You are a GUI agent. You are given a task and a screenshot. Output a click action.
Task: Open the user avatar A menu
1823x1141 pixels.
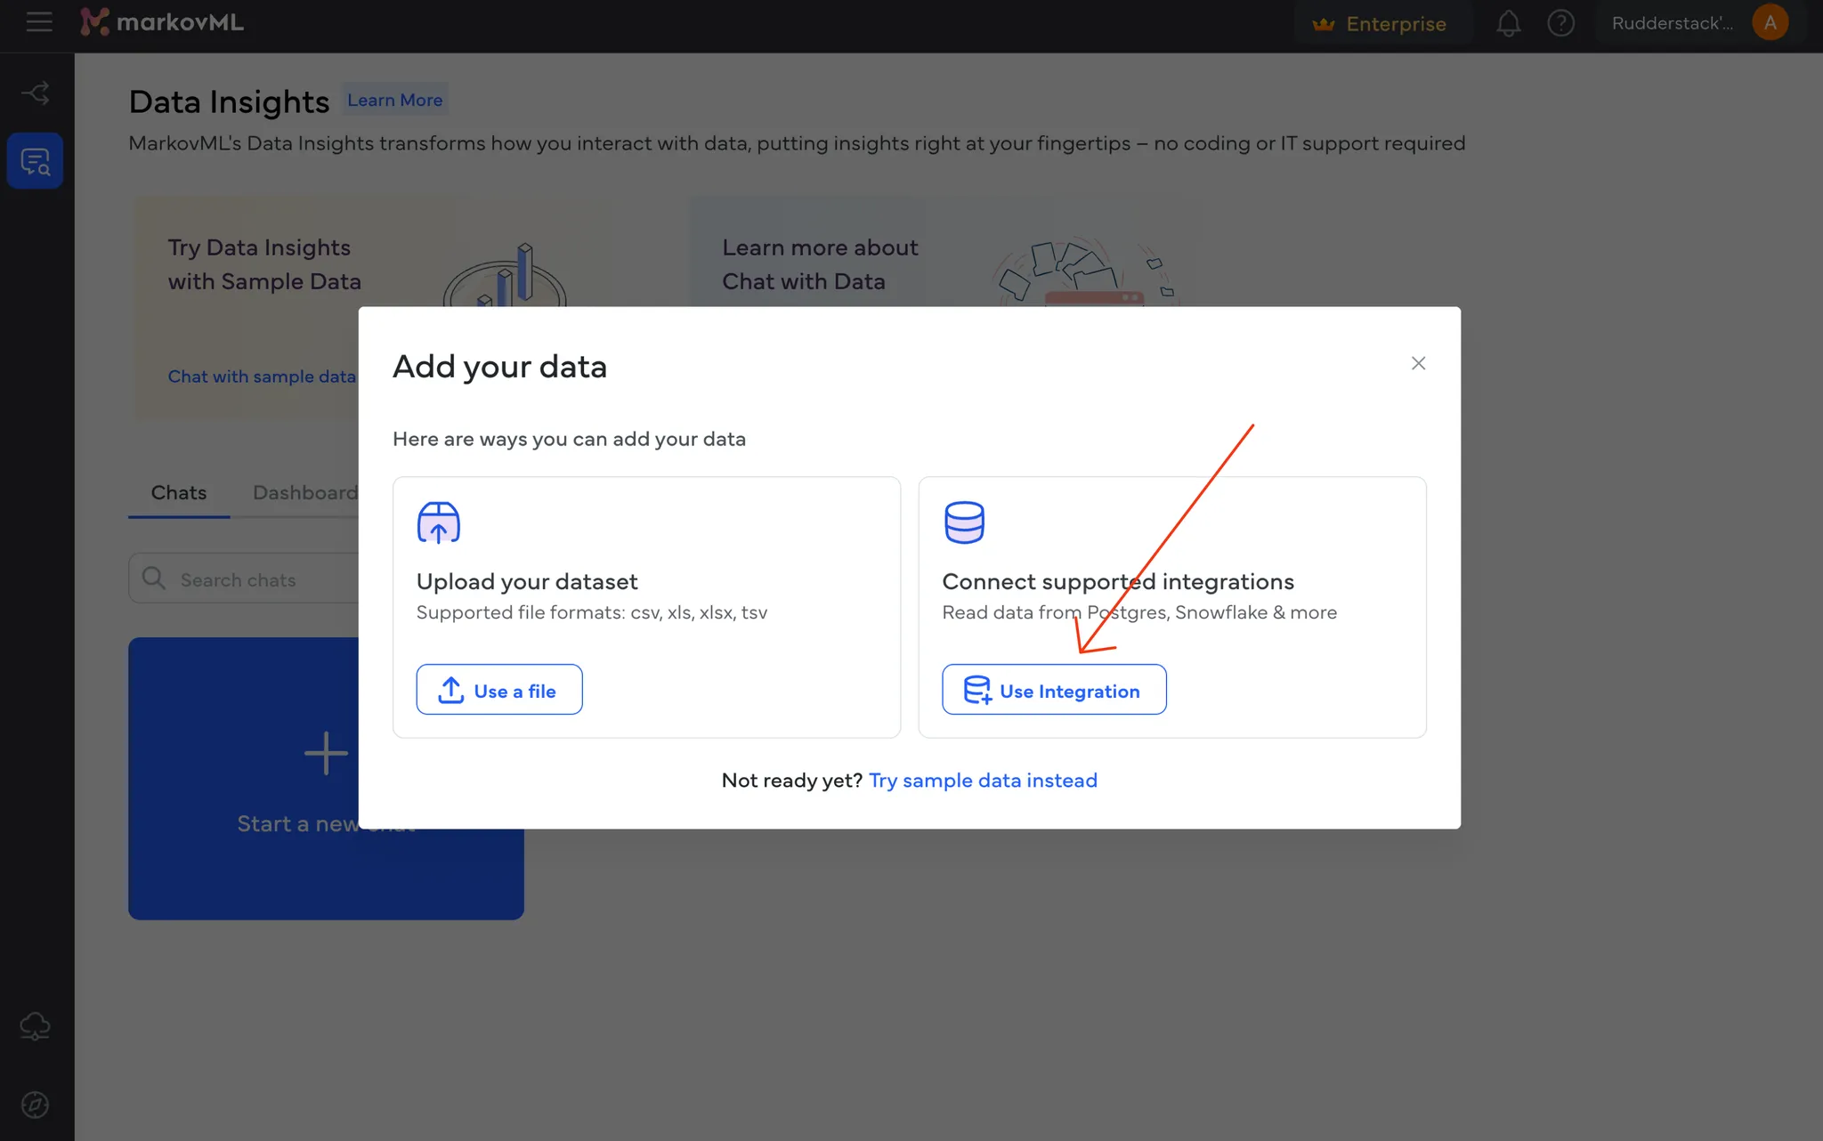pos(1770,23)
